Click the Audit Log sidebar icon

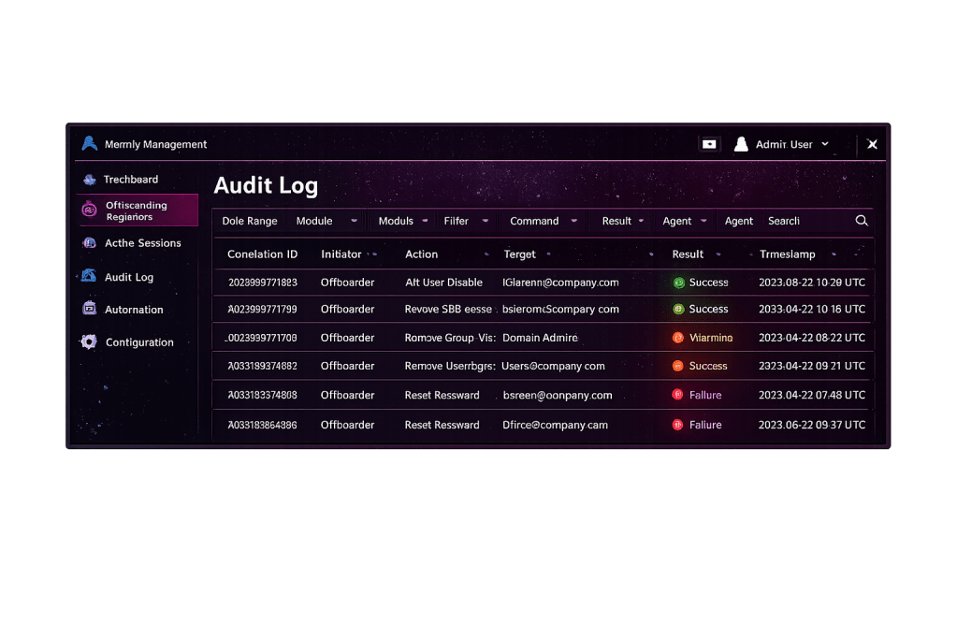coord(89,277)
